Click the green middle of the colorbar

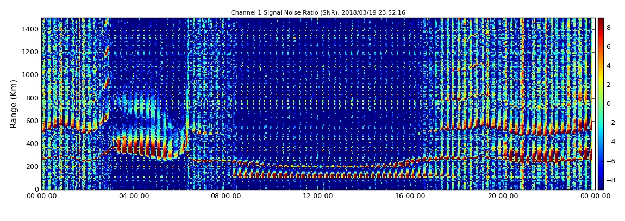tap(601, 104)
